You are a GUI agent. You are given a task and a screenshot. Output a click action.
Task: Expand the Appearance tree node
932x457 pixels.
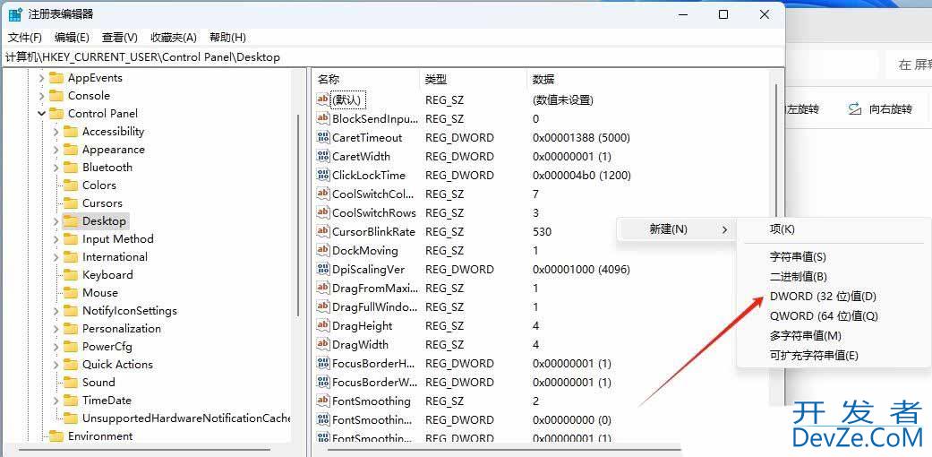[56, 150]
